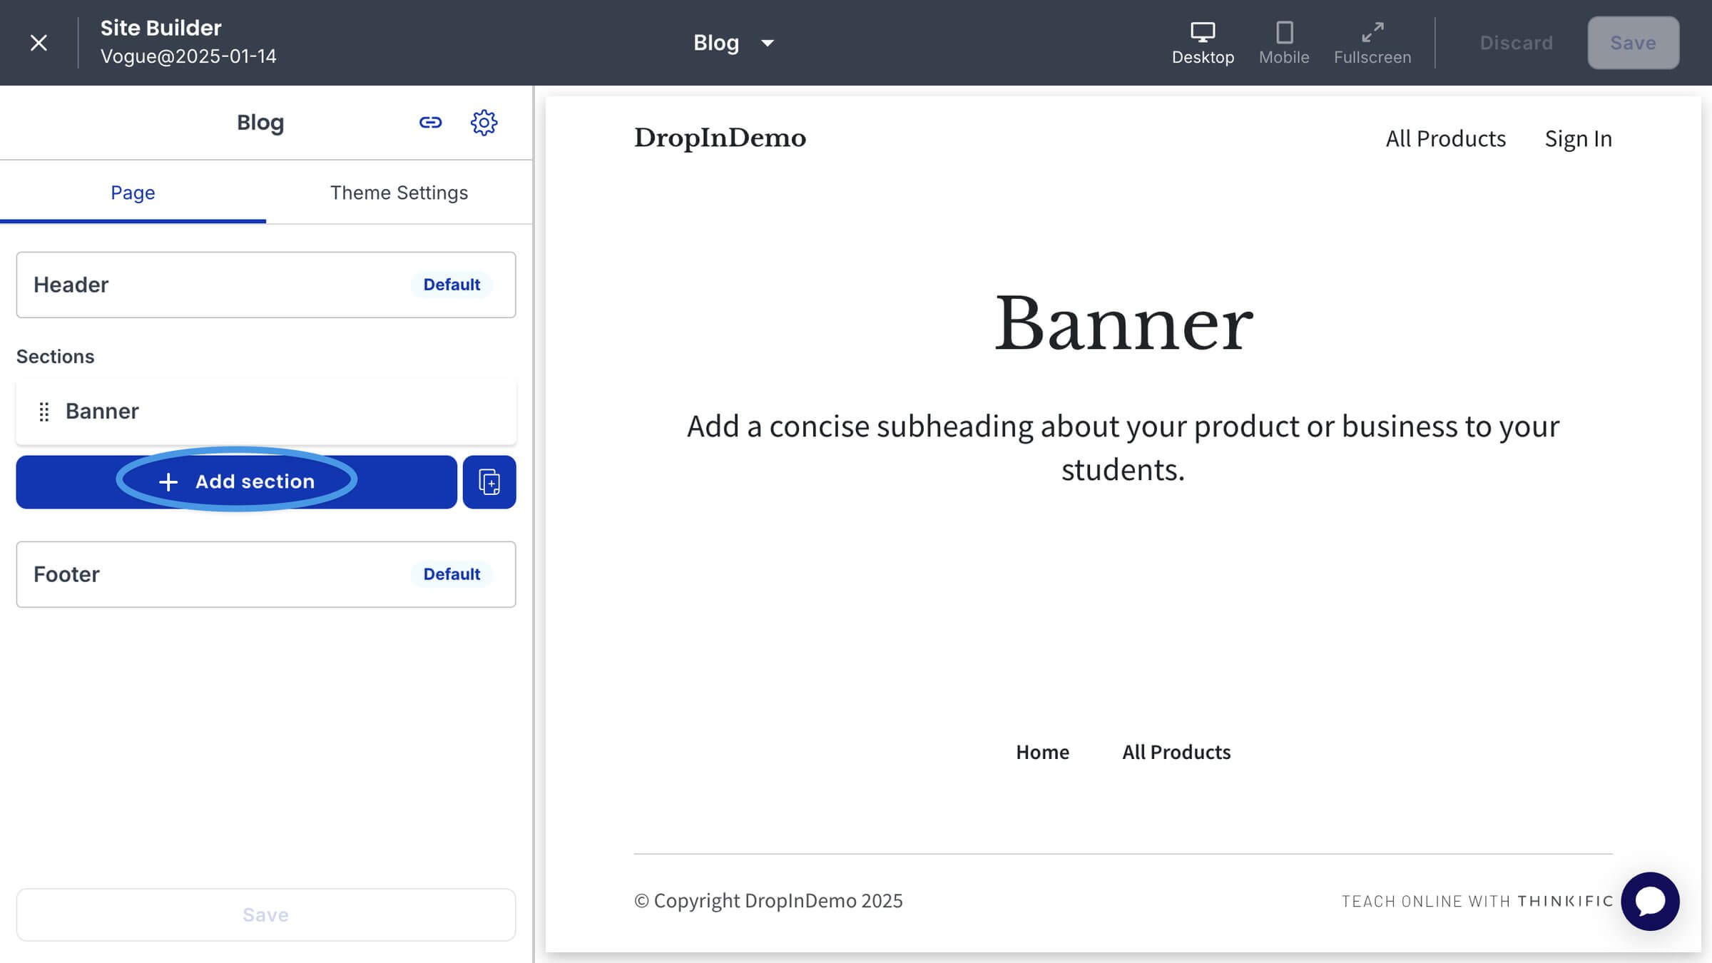Grab the Banner section drag handle
Image resolution: width=1712 pixels, height=963 pixels.
pyautogui.click(x=44, y=412)
